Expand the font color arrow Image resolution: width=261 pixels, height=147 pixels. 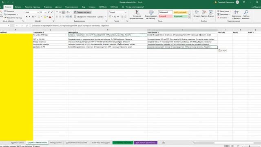tap(52, 17)
